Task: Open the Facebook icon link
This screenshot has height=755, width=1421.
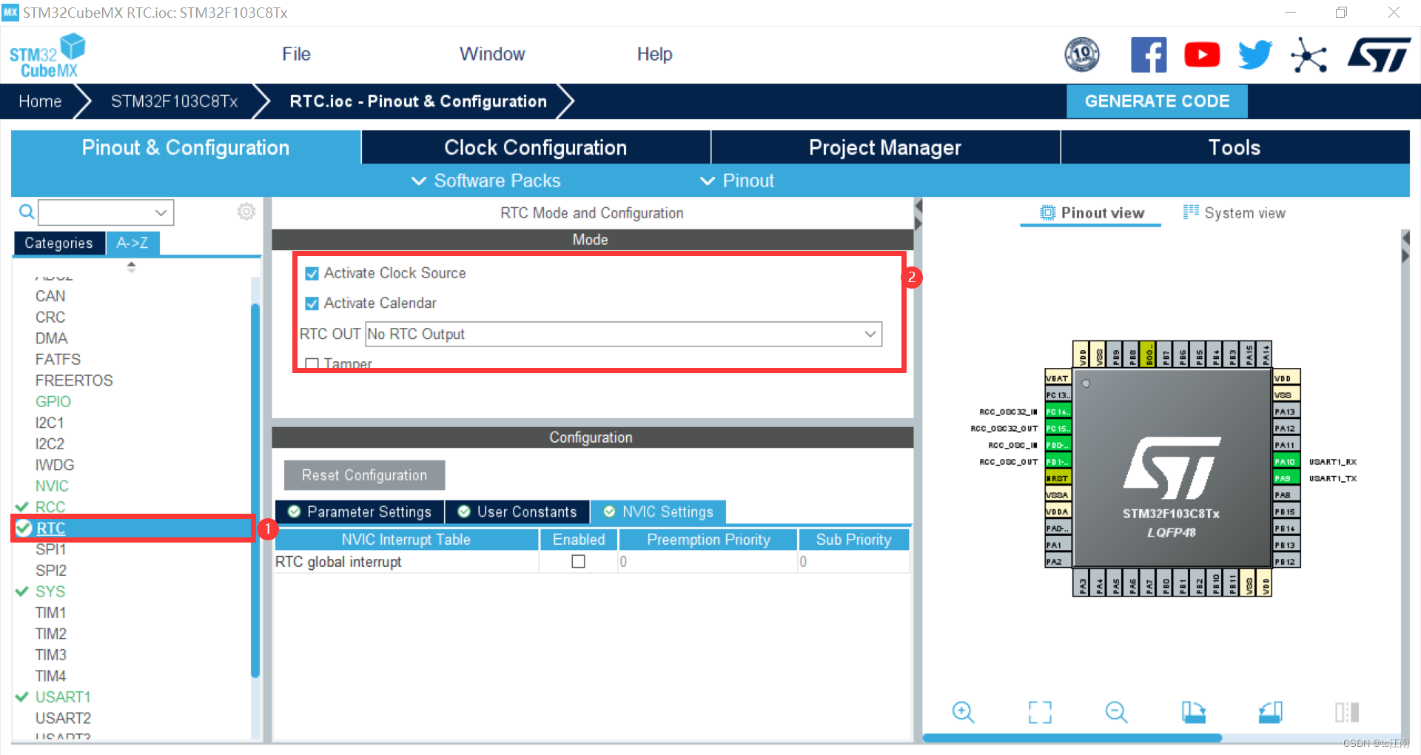Action: [x=1149, y=55]
